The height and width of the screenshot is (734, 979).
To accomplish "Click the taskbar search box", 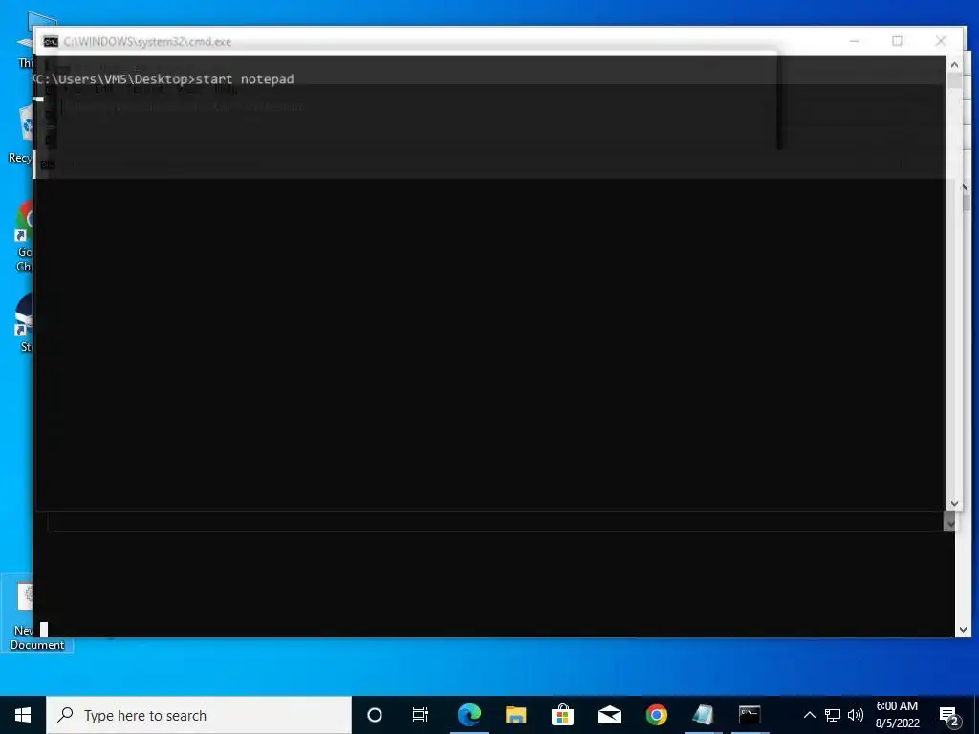I will point(199,715).
